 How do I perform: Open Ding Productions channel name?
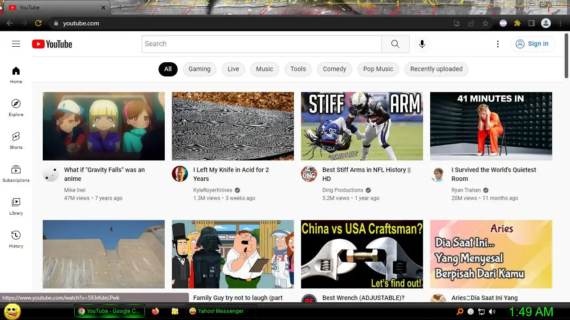(x=343, y=190)
